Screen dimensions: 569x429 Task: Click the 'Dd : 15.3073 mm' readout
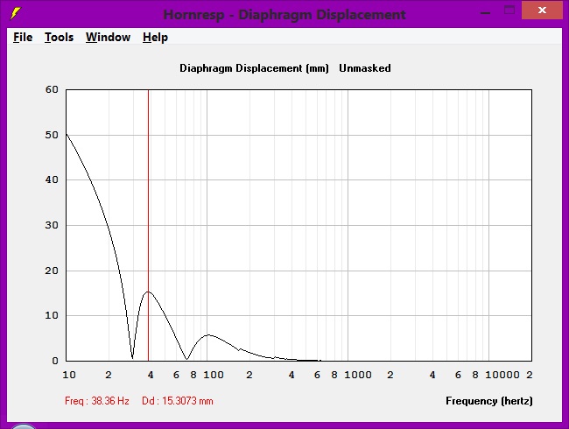click(x=178, y=401)
